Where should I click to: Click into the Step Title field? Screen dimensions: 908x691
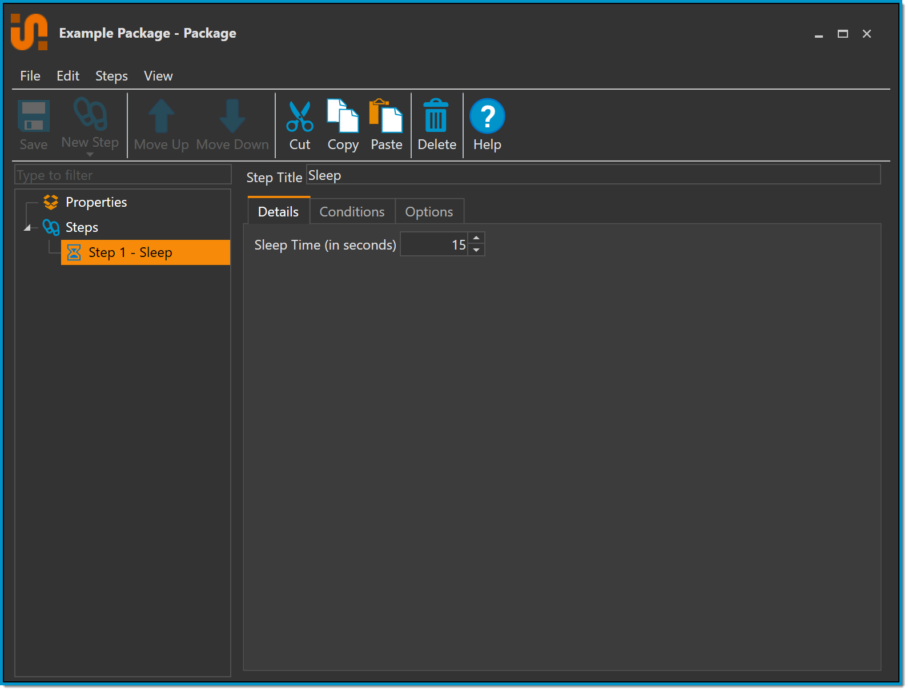(x=593, y=175)
